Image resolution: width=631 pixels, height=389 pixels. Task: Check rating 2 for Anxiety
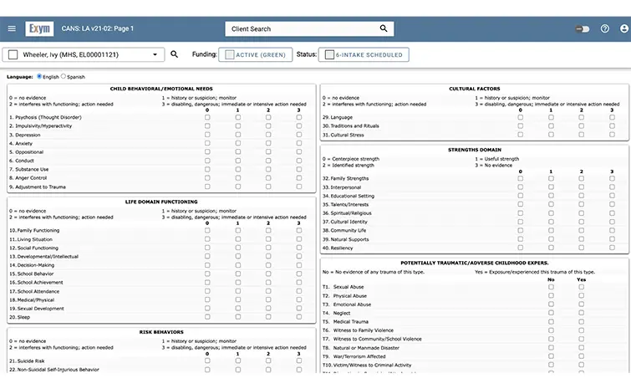[x=268, y=144]
